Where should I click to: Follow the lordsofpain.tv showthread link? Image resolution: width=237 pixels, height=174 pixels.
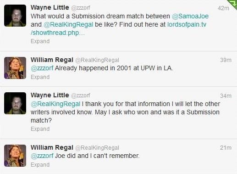[x=118, y=28]
